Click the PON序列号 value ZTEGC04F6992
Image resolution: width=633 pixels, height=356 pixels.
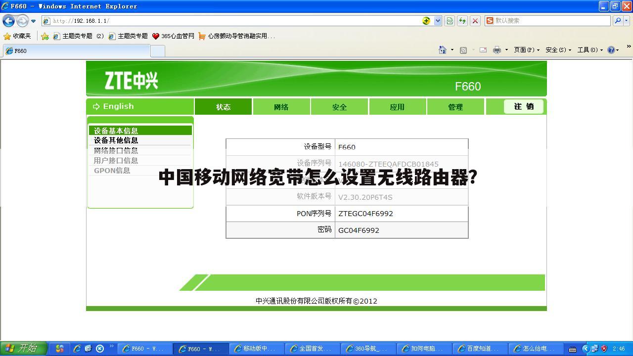coord(365,214)
